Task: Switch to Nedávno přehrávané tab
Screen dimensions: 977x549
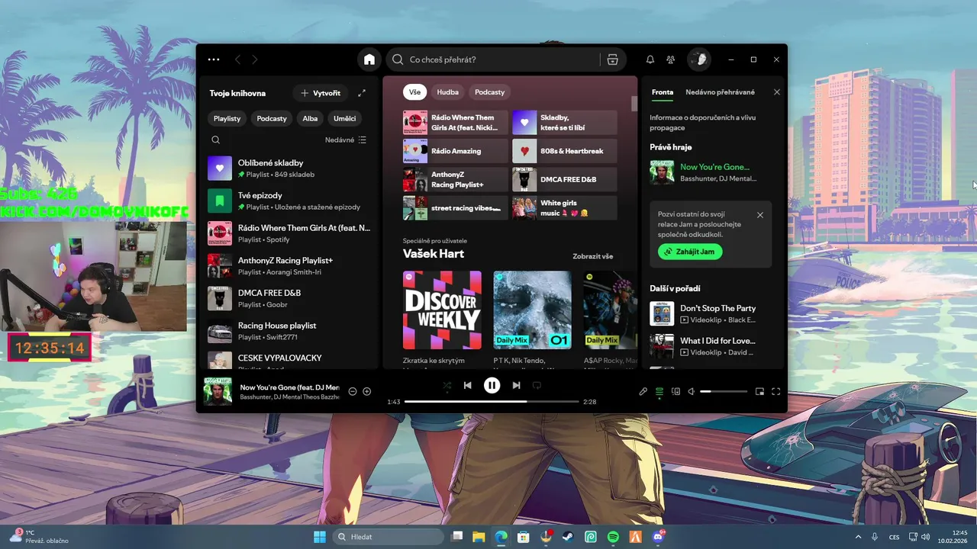Action: 720,92
